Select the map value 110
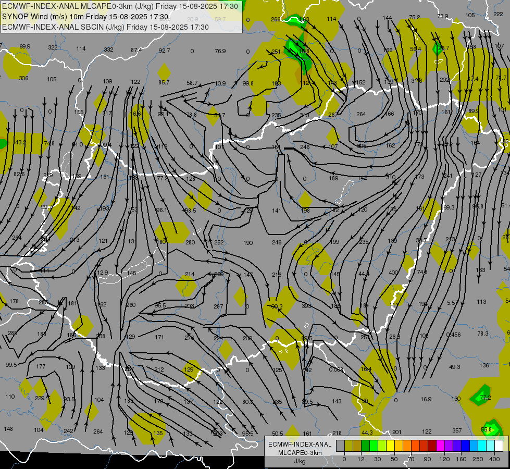Viewport: 510px width, 469px height. 10,397
